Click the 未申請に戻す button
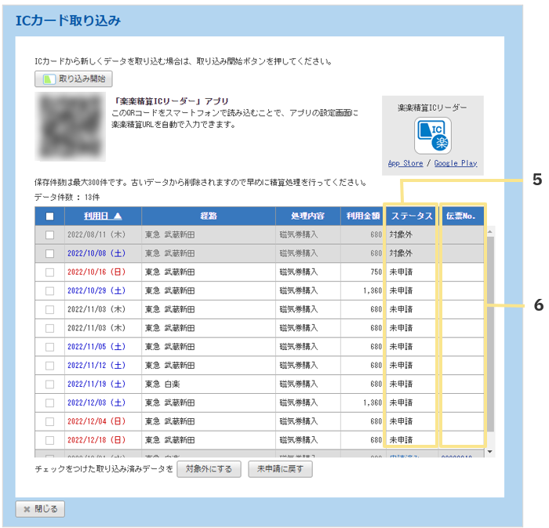Screen dimensions: 549x528 click(280, 469)
